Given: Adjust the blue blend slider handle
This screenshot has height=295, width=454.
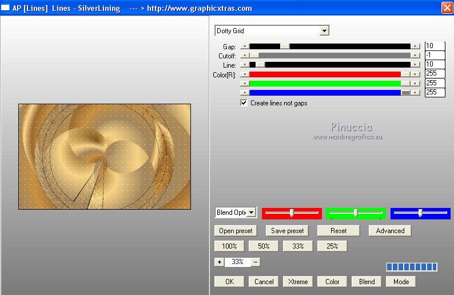Looking at the screenshot, I should 420,213.
